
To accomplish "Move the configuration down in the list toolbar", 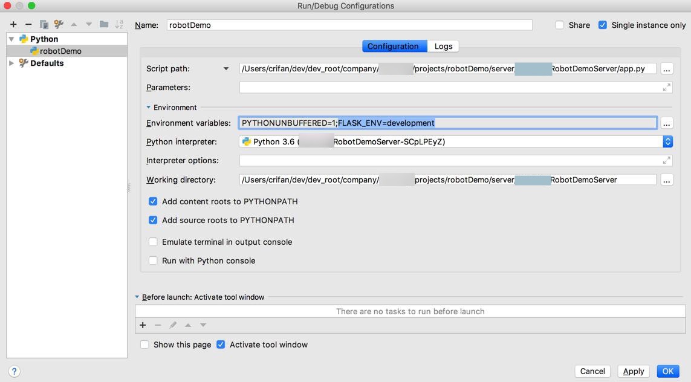I will pyautogui.click(x=89, y=24).
